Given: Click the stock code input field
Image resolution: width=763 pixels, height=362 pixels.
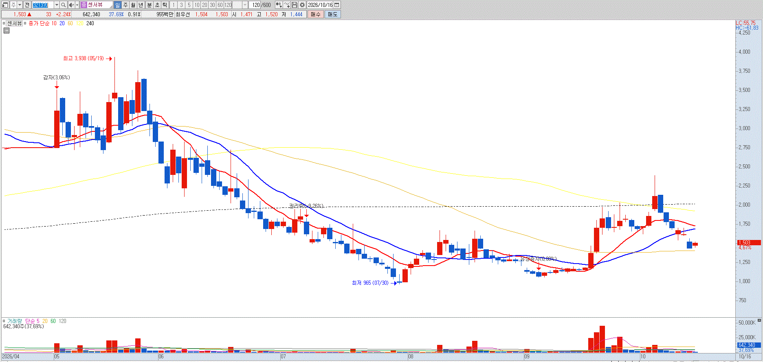Looking at the screenshot, I should coord(43,5).
